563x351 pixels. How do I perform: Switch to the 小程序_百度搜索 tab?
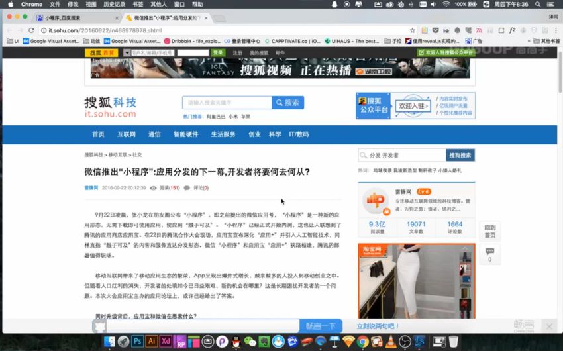(x=77, y=18)
